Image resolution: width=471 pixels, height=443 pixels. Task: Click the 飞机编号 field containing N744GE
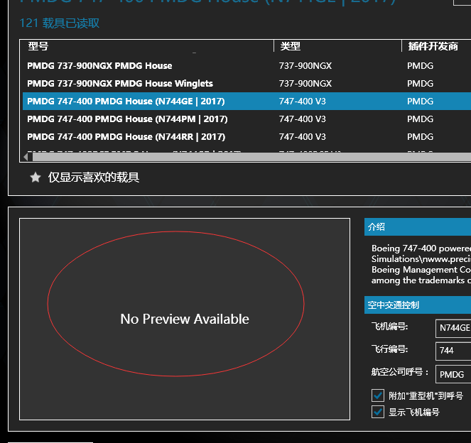pos(453,328)
